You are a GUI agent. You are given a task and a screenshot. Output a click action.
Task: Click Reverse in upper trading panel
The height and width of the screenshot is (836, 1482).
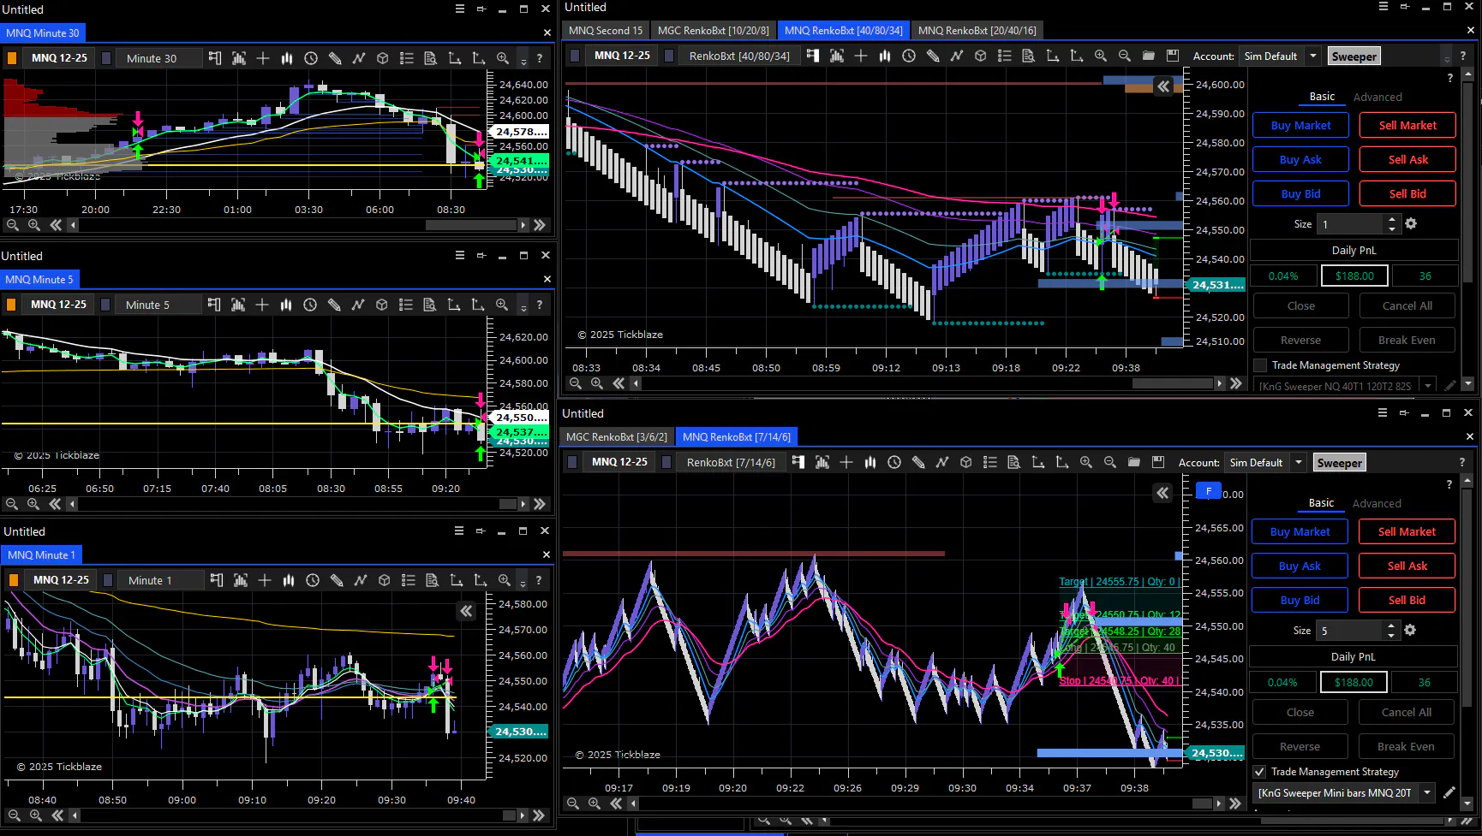(1300, 340)
